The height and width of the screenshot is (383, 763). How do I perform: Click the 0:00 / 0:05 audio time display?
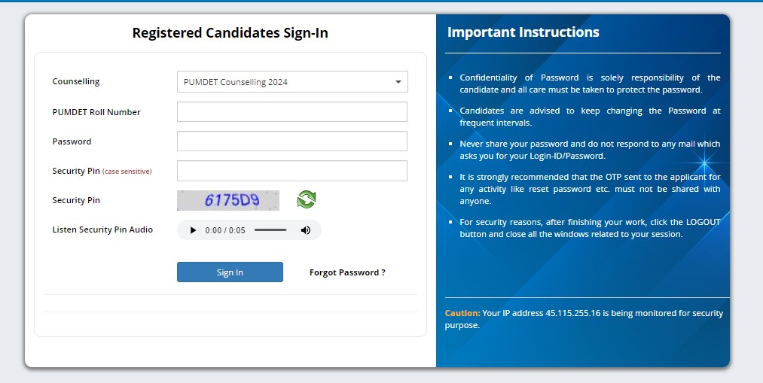pyautogui.click(x=224, y=230)
